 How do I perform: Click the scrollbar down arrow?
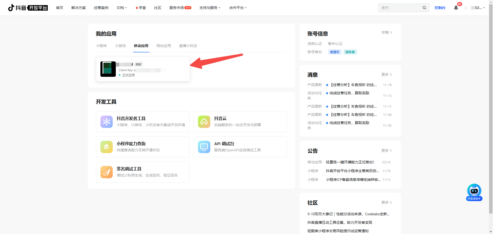pyautogui.click(x=491, y=232)
